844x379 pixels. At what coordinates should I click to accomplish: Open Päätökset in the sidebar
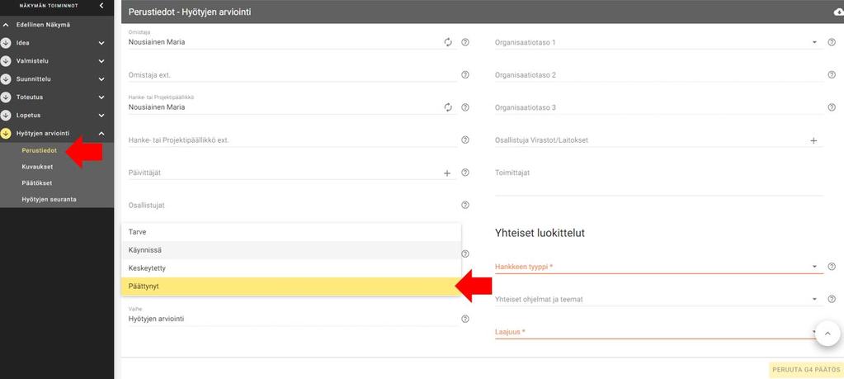point(36,183)
